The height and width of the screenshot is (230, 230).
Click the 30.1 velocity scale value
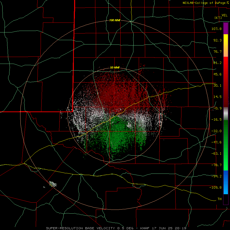tap(217, 86)
